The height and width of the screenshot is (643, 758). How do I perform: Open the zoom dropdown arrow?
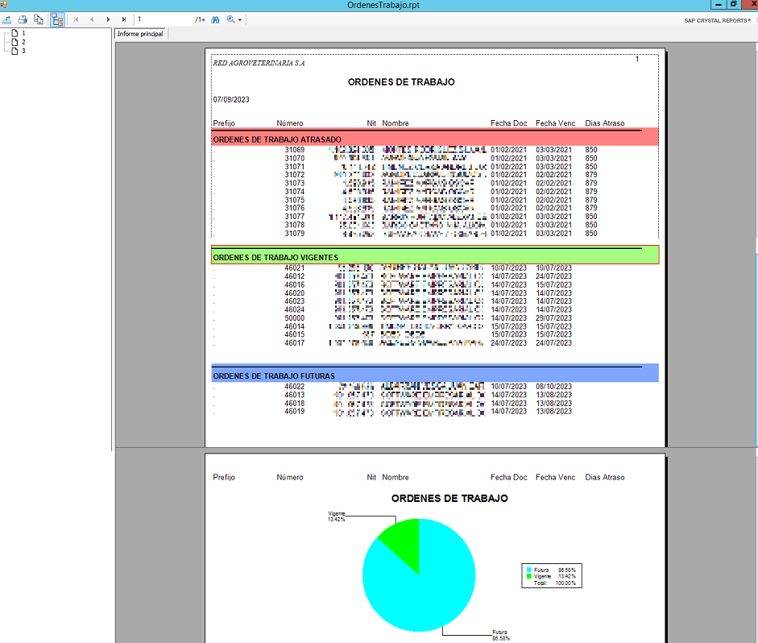point(240,19)
